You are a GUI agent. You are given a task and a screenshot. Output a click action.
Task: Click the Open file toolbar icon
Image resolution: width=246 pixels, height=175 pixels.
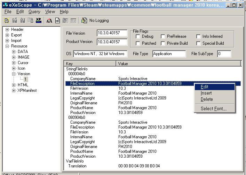(7, 20)
